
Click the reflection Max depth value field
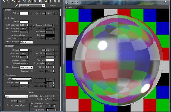[49, 32]
